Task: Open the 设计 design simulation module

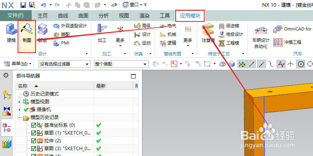Action: [x=142, y=34]
